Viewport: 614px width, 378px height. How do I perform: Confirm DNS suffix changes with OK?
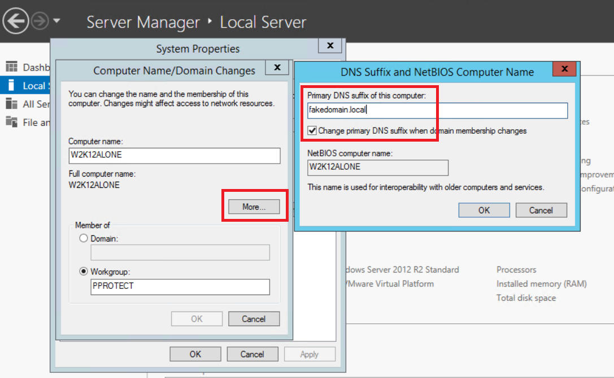click(x=484, y=210)
